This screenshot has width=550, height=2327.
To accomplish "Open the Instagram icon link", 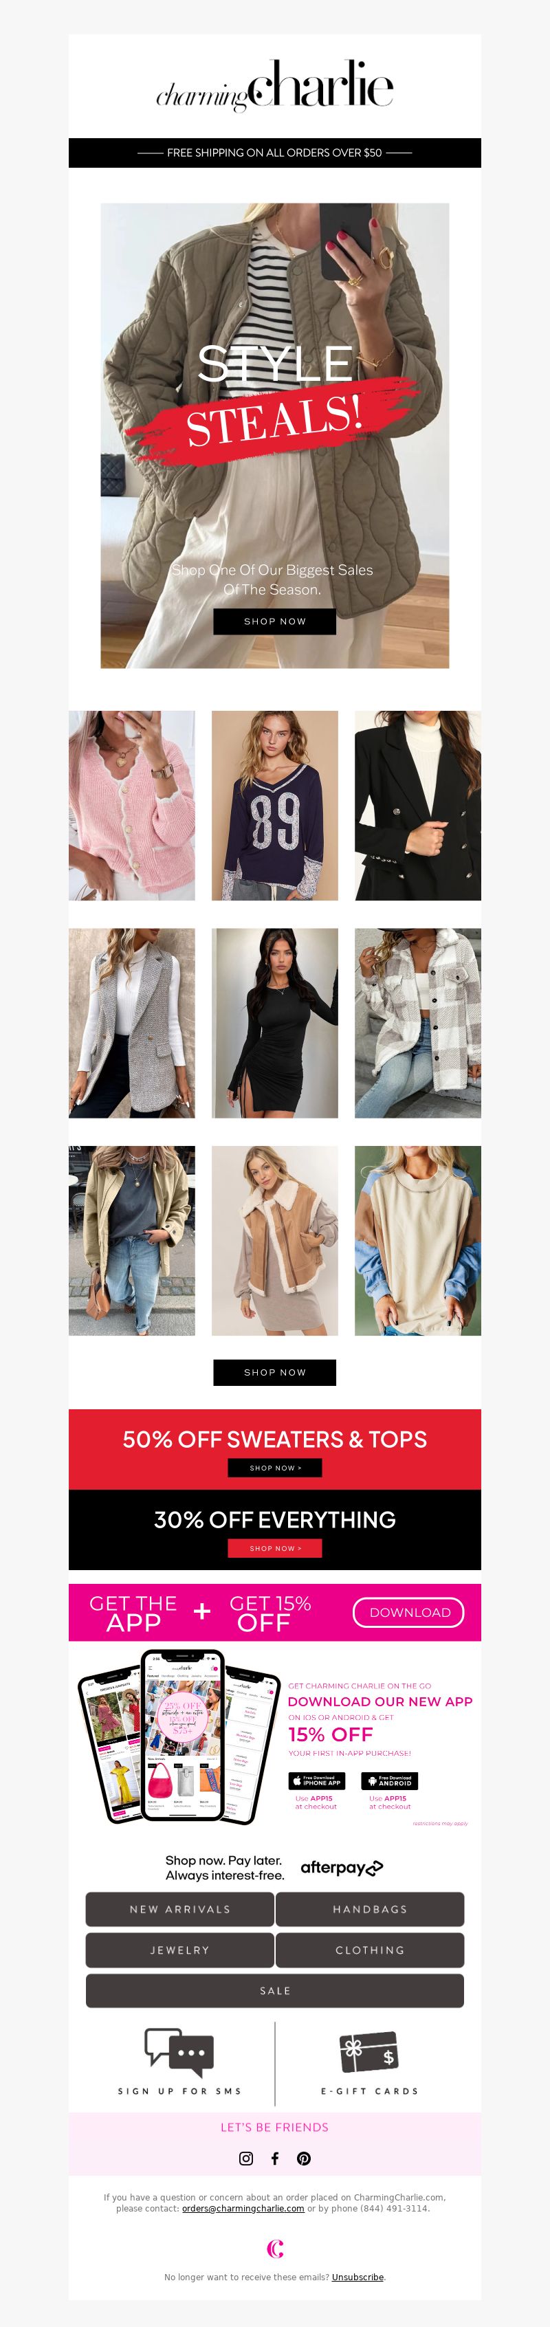I will [245, 2158].
